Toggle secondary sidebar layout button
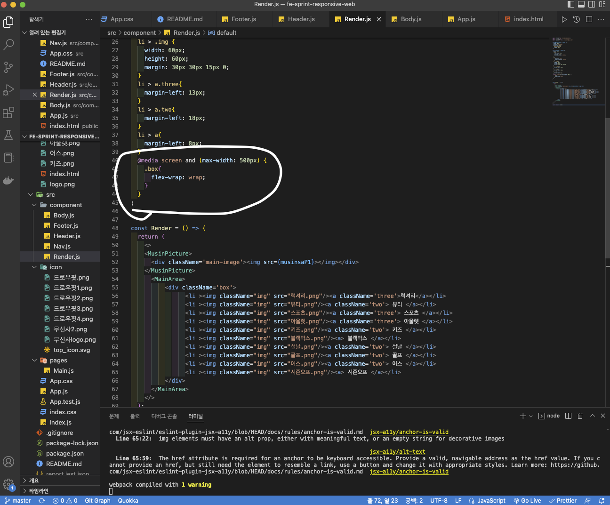 pyautogui.click(x=592, y=4)
